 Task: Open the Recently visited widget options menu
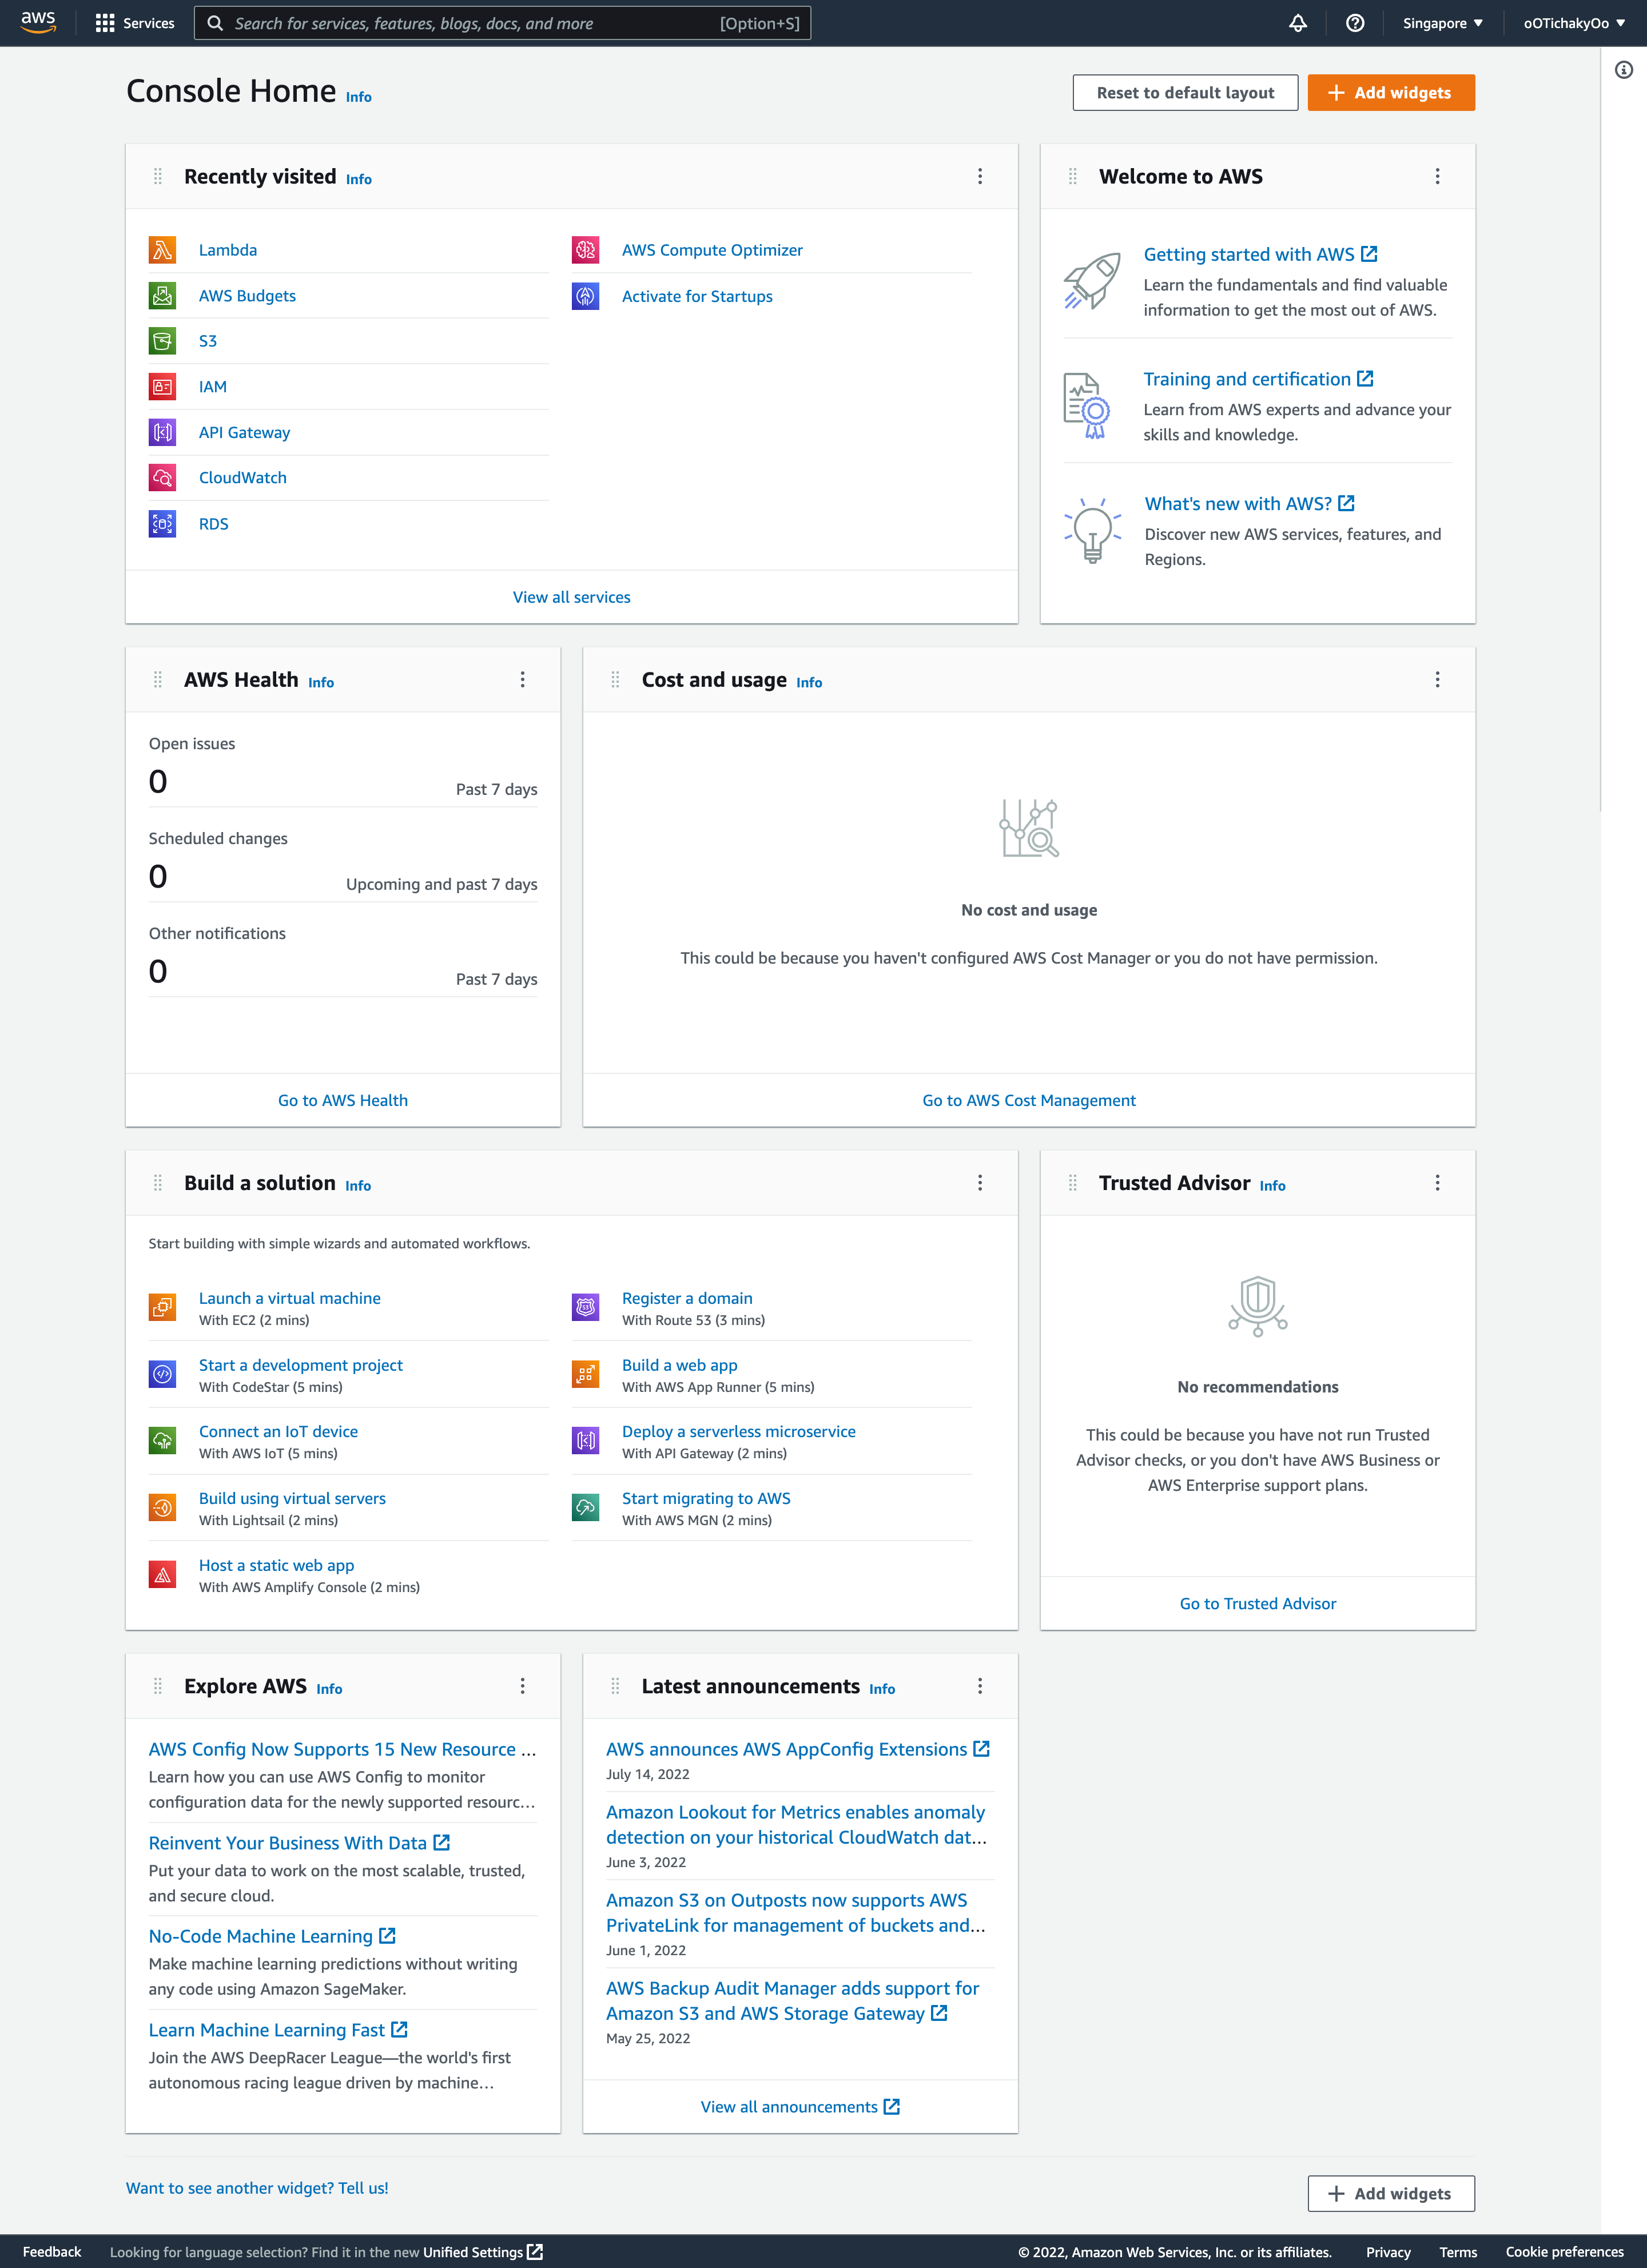[980, 176]
